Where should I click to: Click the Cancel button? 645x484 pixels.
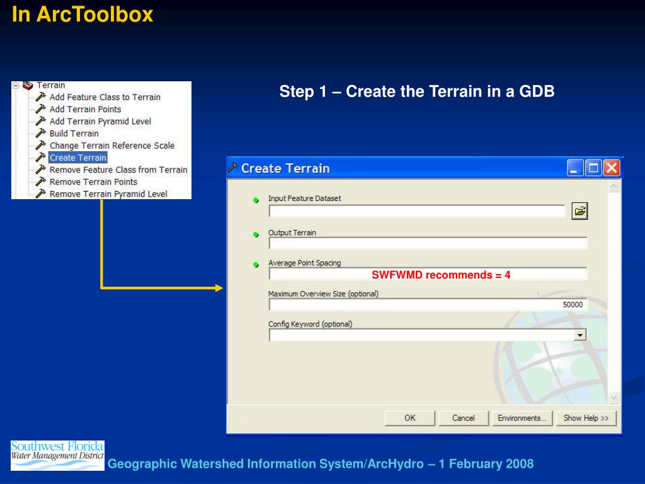464,418
